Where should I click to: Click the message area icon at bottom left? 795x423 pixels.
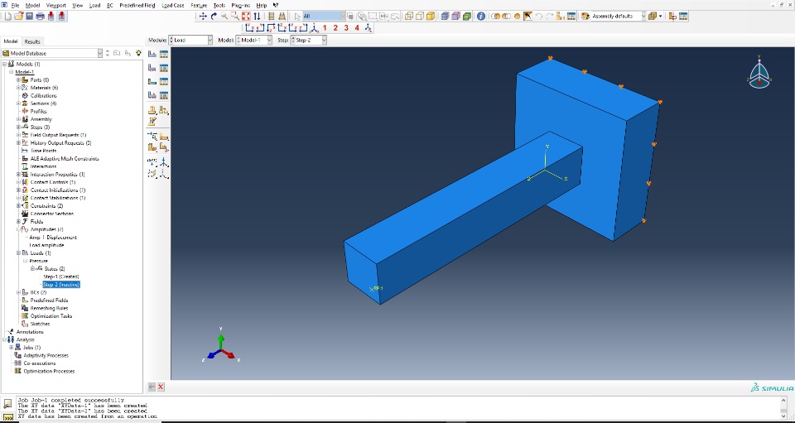tap(8, 404)
